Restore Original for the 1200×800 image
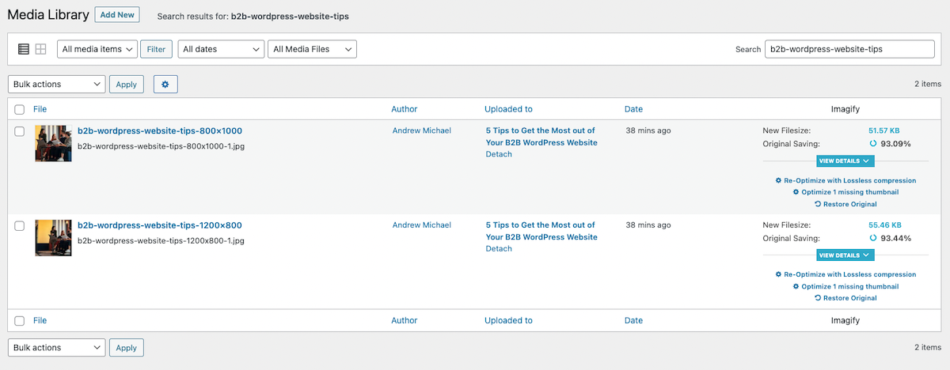This screenshot has height=370, width=950. tap(845, 298)
